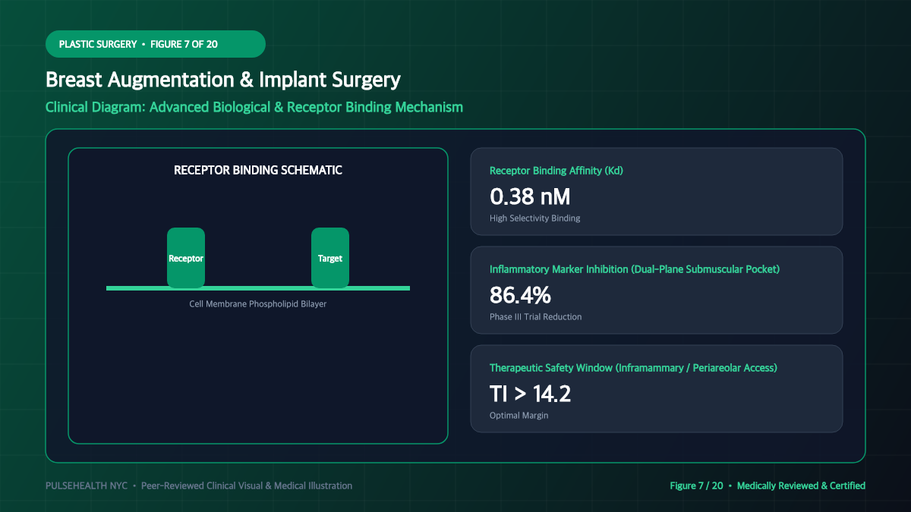This screenshot has width=911, height=512.
Task: Open the Receptor Binding Affinity (Kd) card
Action: pos(657,191)
